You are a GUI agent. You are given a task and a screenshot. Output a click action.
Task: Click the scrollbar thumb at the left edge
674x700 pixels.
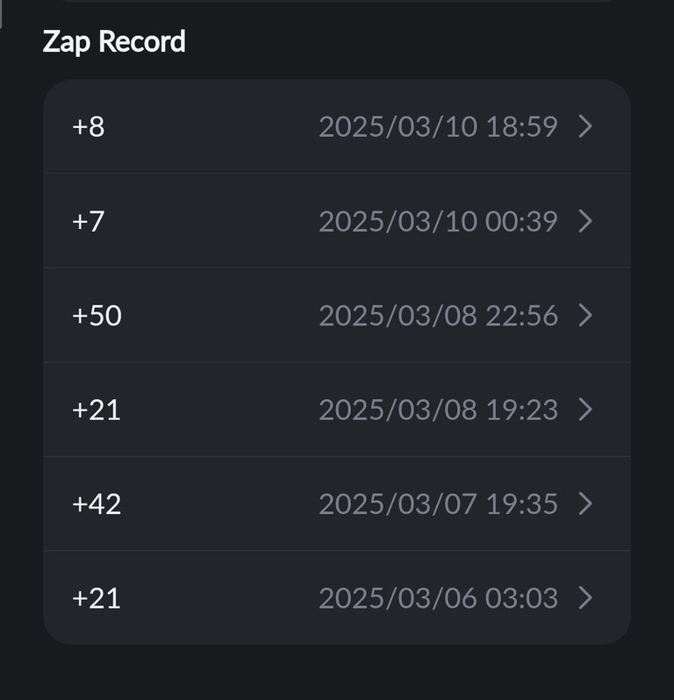1,14
